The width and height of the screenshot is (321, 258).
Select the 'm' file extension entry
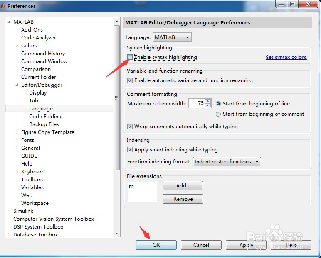[x=131, y=186]
